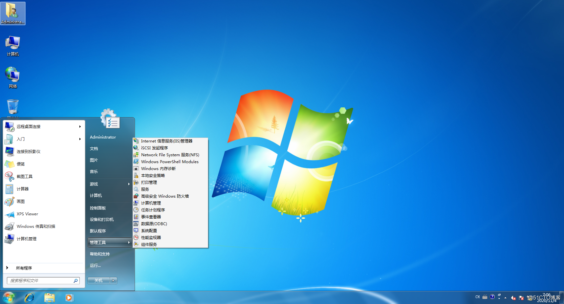Image resolution: width=564 pixels, height=304 pixels.
Task: Open Component Services (组件服务)
Action: coord(170,244)
